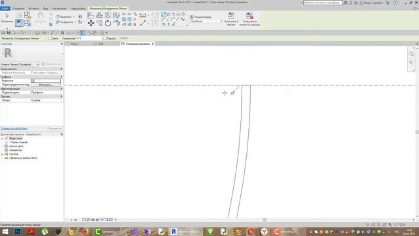
Task: Toggle the Видимые (Visible) checkbox
Action: (x=33, y=81)
